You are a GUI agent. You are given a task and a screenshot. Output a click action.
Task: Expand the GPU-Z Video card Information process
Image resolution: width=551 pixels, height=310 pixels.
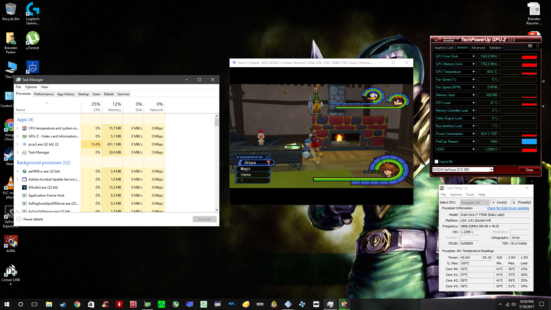coord(18,136)
